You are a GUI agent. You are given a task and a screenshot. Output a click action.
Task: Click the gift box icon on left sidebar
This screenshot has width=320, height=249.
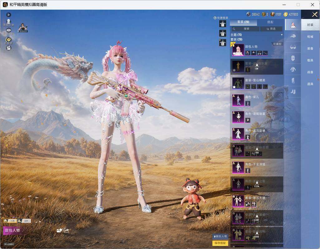coord(8,48)
